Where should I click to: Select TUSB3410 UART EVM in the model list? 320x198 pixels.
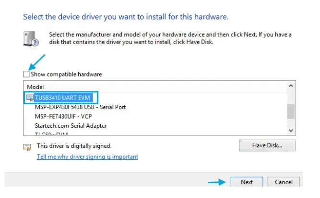(x=62, y=98)
